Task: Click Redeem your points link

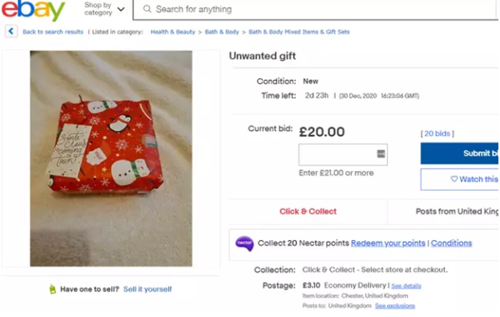Action: [388, 243]
